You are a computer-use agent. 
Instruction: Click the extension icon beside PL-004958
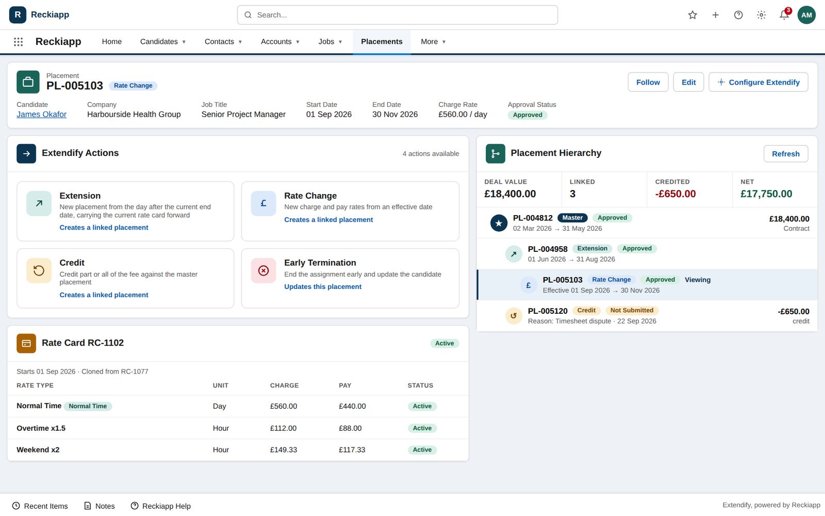(514, 254)
